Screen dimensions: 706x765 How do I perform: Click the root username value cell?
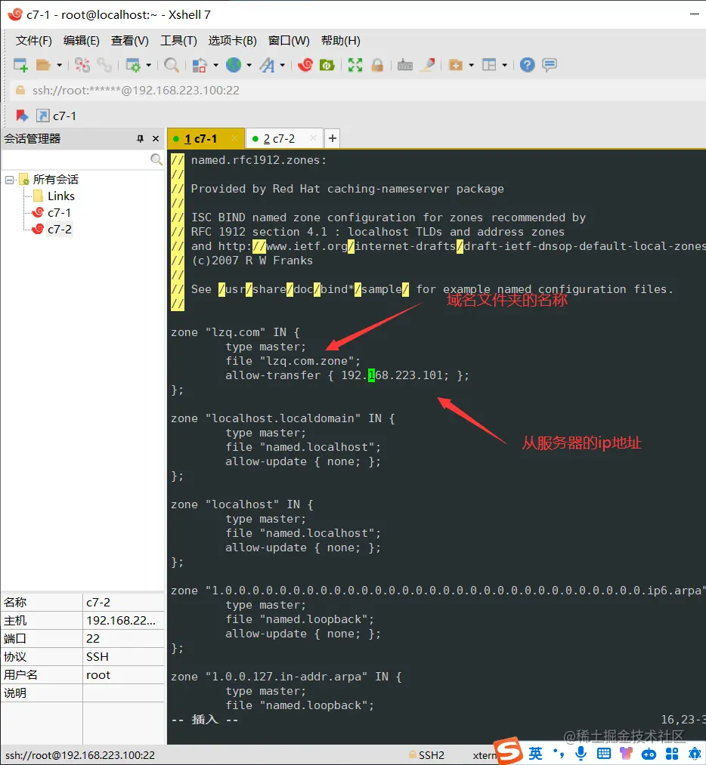pyautogui.click(x=123, y=674)
